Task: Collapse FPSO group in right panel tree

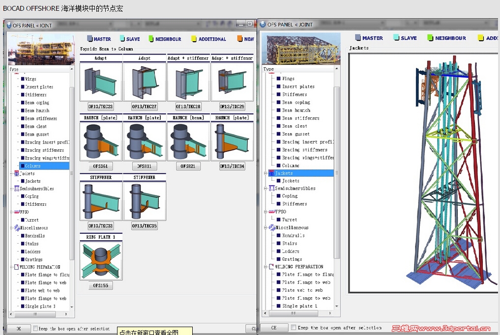Action: tap(265, 211)
